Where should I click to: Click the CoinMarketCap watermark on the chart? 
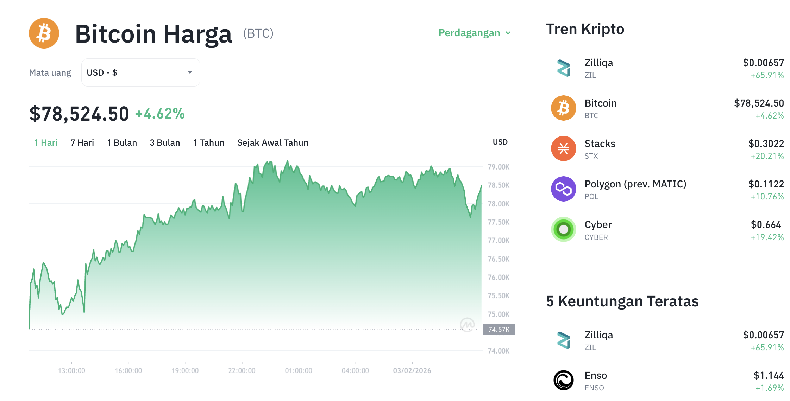point(468,325)
